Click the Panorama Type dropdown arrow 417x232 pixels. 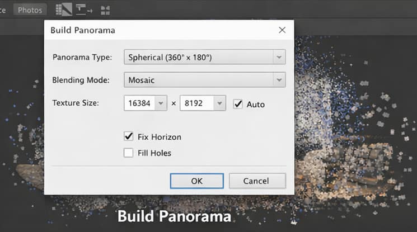278,57
